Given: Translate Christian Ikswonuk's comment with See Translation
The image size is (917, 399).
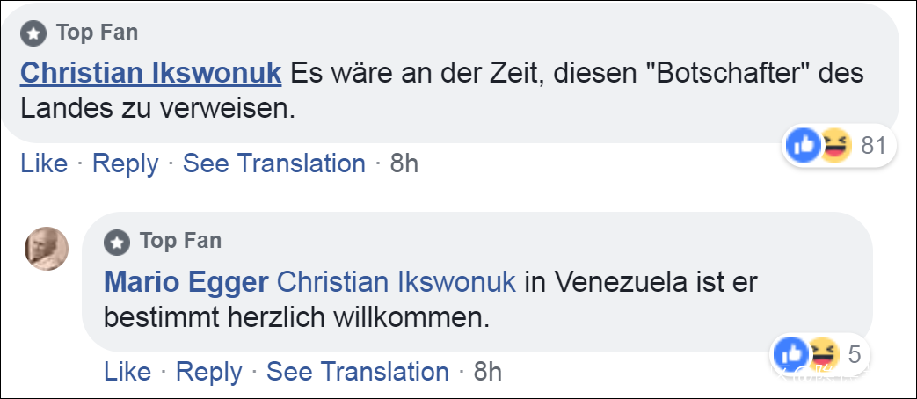Looking at the screenshot, I should tap(273, 163).
